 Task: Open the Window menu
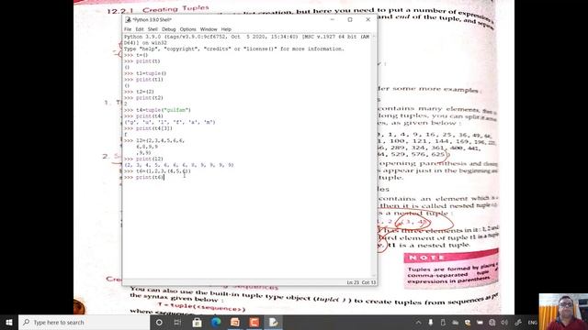[209, 29]
